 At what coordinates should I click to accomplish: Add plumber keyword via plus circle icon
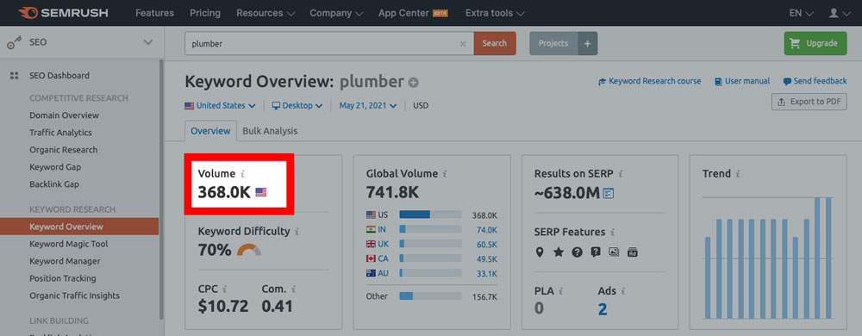[x=414, y=83]
